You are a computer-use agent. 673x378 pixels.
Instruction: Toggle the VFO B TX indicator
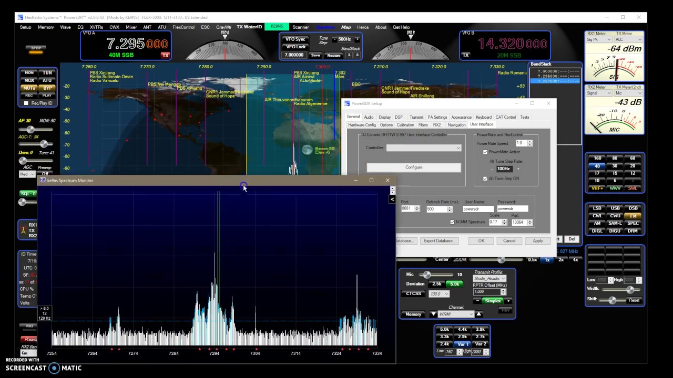pos(465,55)
